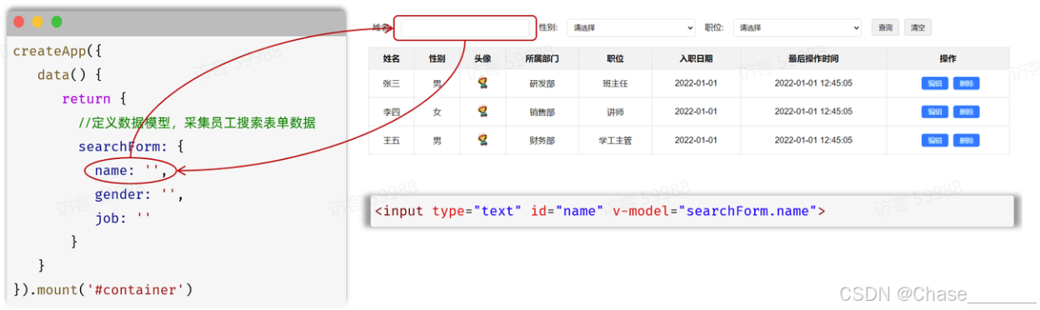
Task: Click the 职位 column header
Action: click(615, 58)
